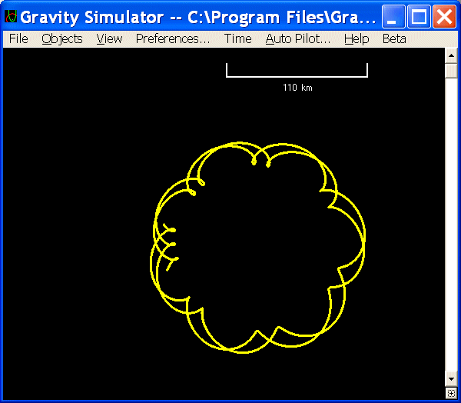Click the vertical scrollbar down arrow

[x=451, y=379]
